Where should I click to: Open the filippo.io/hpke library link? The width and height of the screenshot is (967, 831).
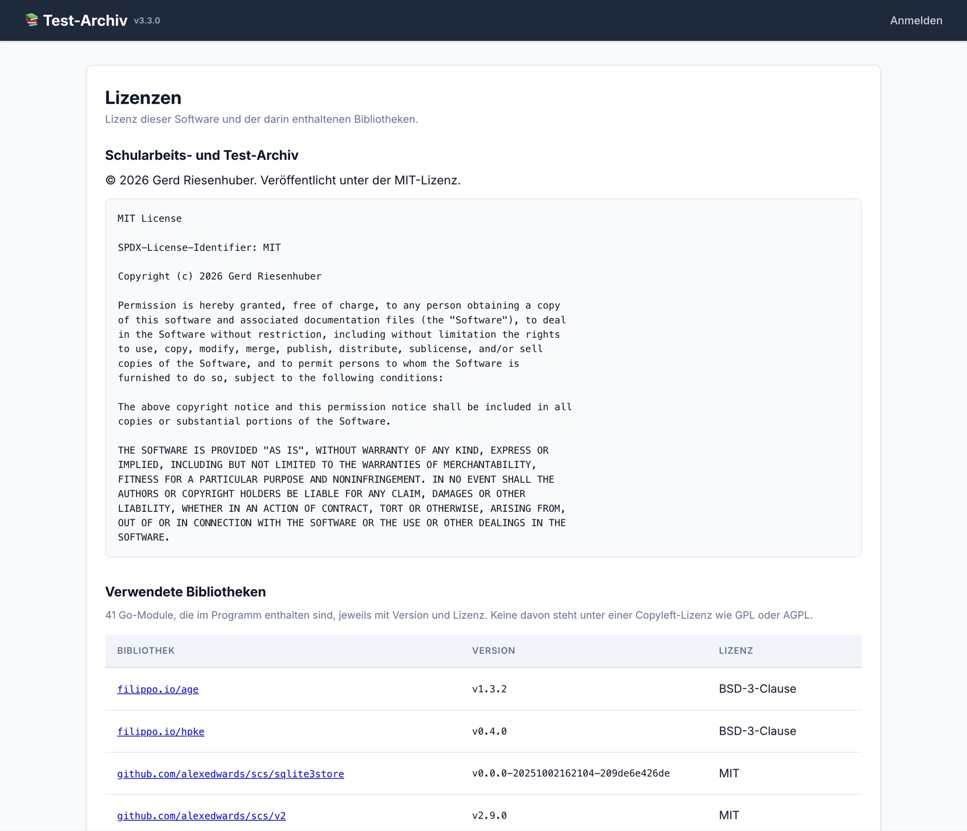point(160,731)
